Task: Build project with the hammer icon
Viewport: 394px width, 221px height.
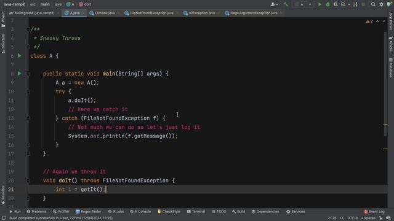Action: point(286,4)
